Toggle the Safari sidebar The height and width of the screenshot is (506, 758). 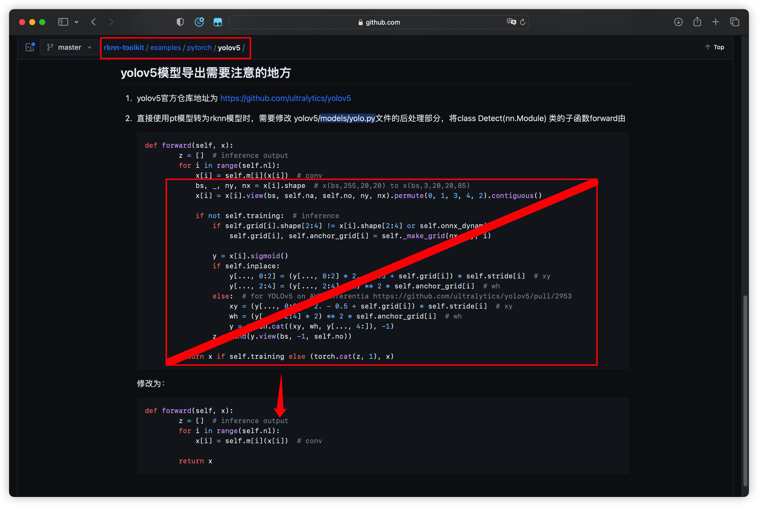pyautogui.click(x=63, y=22)
